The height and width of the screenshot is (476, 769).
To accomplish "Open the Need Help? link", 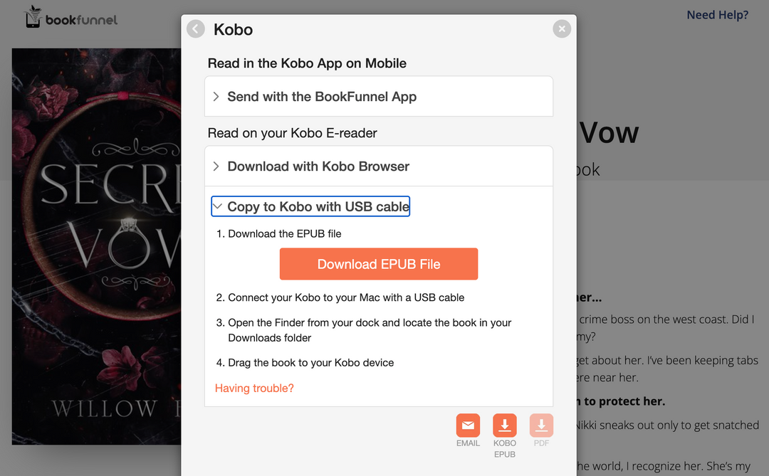I will pyautogui.click(x=717, y=15).
